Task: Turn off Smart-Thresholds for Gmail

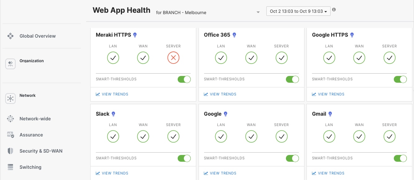Action: (x=400, y=158)
